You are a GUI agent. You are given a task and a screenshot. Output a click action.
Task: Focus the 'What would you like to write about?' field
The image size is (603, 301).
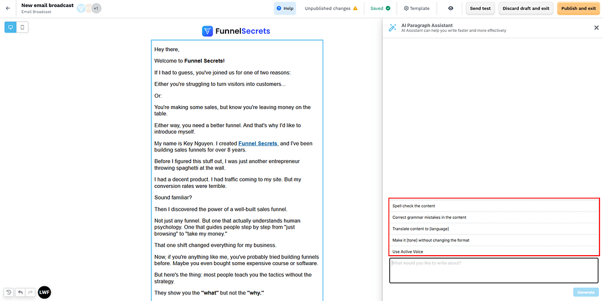[x=494, y=270]
